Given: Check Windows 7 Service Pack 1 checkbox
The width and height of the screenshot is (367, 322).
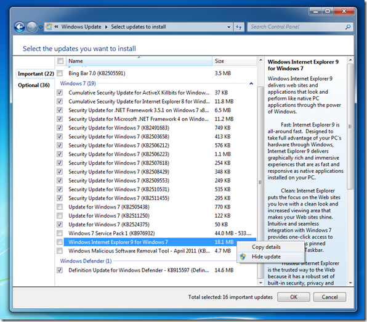Looking at the screenshot, I should point(60,233).
